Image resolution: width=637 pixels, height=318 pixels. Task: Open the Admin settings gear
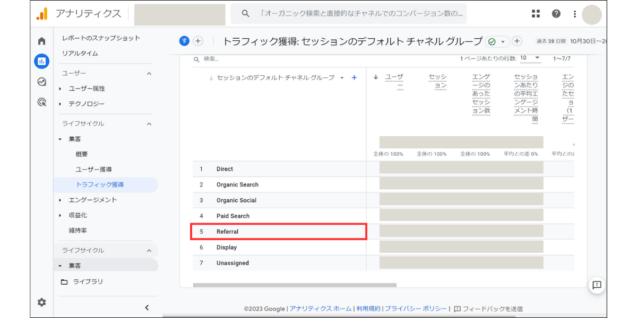(42, 302)
